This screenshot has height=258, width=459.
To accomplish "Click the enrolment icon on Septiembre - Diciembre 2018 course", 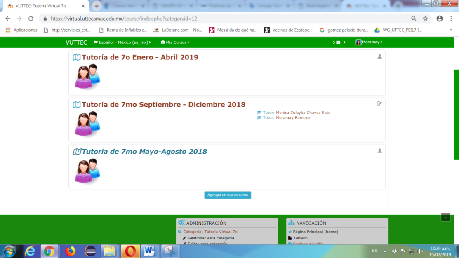I will coord(379,104).
